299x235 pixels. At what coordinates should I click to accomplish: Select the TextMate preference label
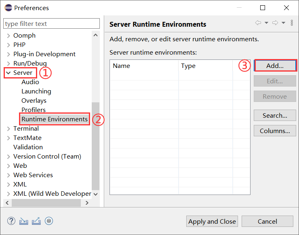(27, 138)
